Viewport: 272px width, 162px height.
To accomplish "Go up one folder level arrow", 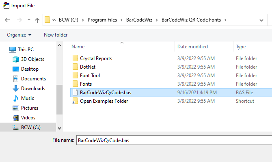I will tap(37, 20).
